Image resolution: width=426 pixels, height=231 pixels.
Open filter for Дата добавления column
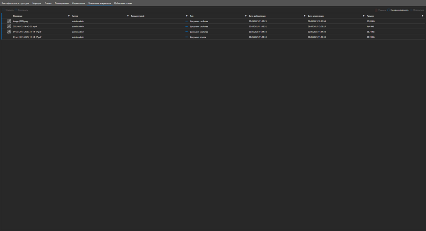[305, 16]
